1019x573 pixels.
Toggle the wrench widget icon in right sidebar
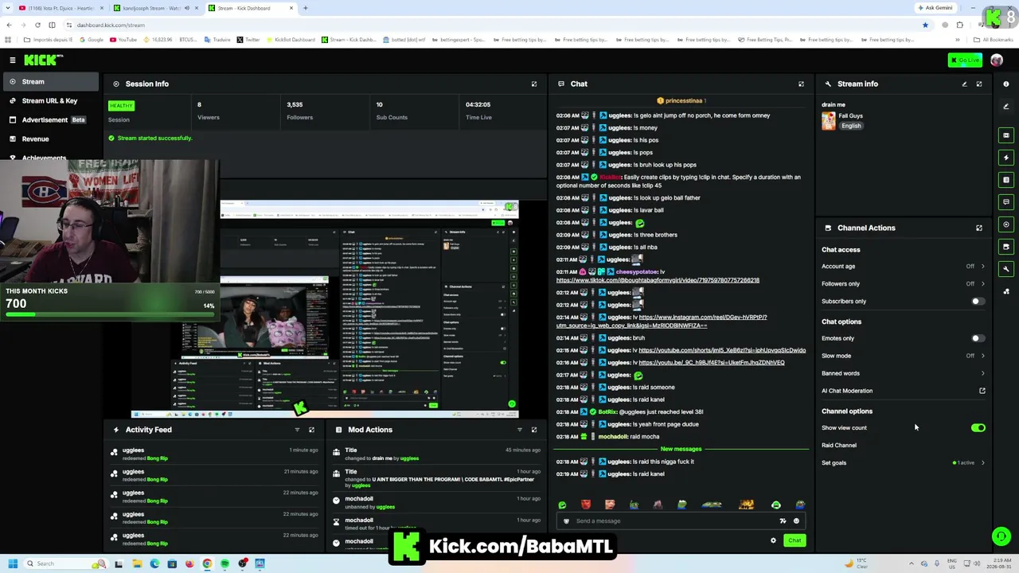coord(1006,269)
